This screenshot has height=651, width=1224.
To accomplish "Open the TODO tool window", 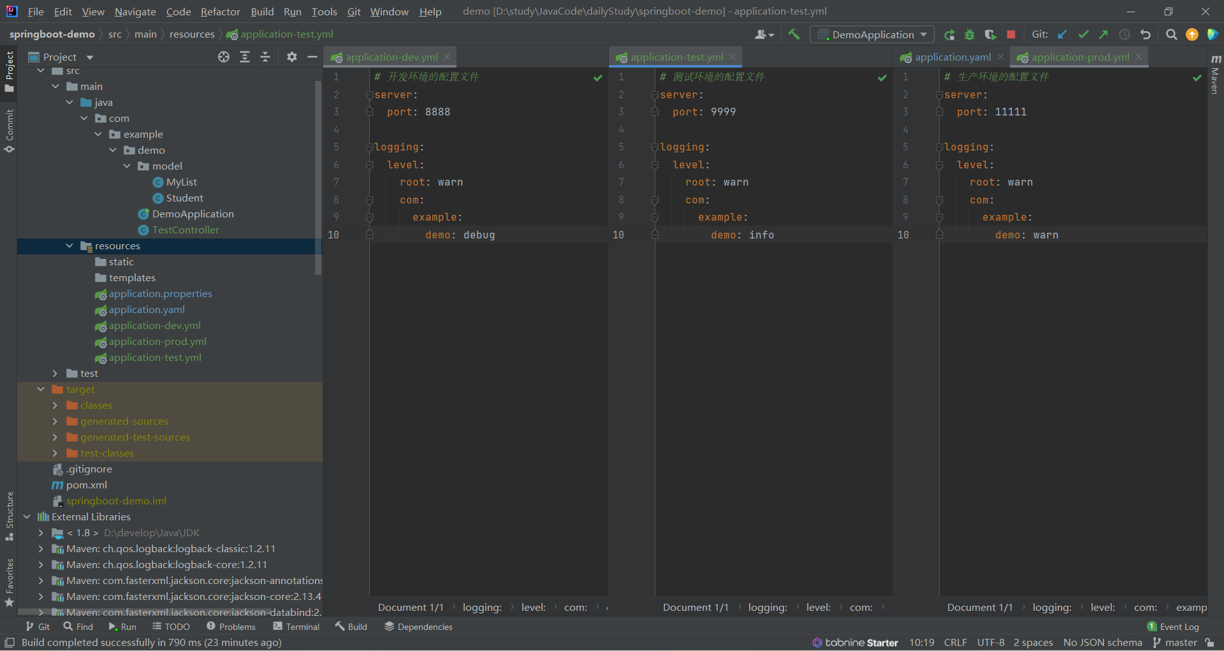I will pos(171,627).
